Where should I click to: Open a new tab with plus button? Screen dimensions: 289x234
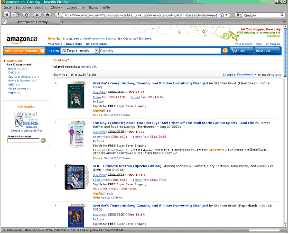(x=62, y=22)
